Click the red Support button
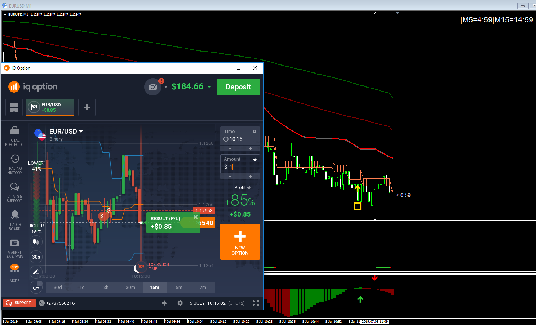 click(19, 303)
